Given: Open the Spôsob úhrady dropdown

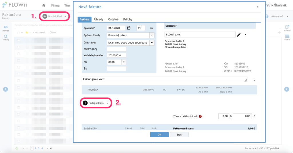Looking at the screenshot, I should coord(152,35).
